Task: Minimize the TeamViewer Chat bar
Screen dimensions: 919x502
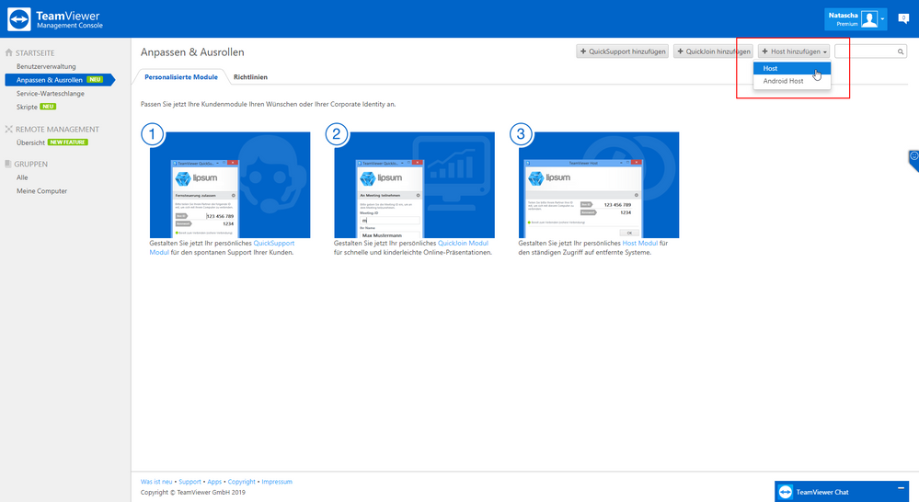Action: [901, 488]
